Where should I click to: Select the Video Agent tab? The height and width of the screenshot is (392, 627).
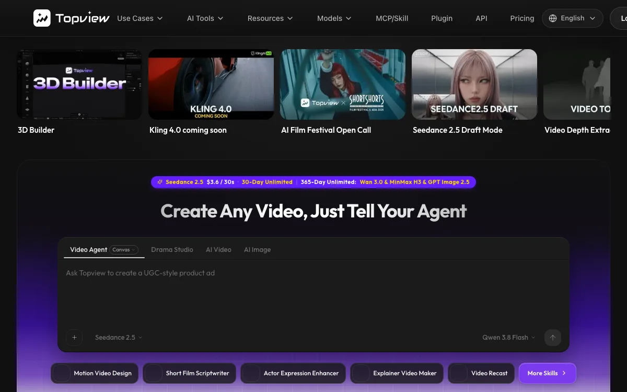(x=88, y=250)
